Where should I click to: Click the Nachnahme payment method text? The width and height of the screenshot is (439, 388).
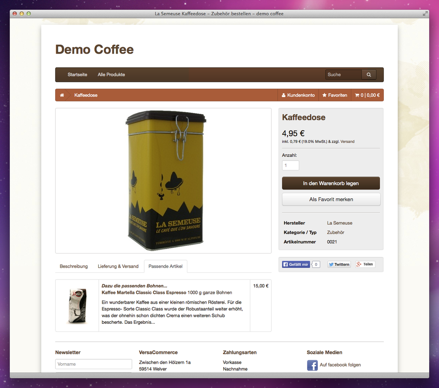point(235,369)
